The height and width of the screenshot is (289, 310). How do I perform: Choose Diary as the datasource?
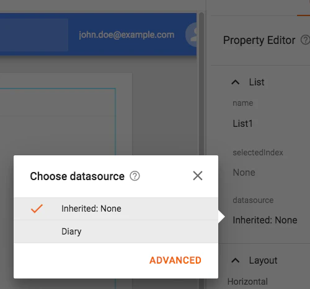(116, 231)
